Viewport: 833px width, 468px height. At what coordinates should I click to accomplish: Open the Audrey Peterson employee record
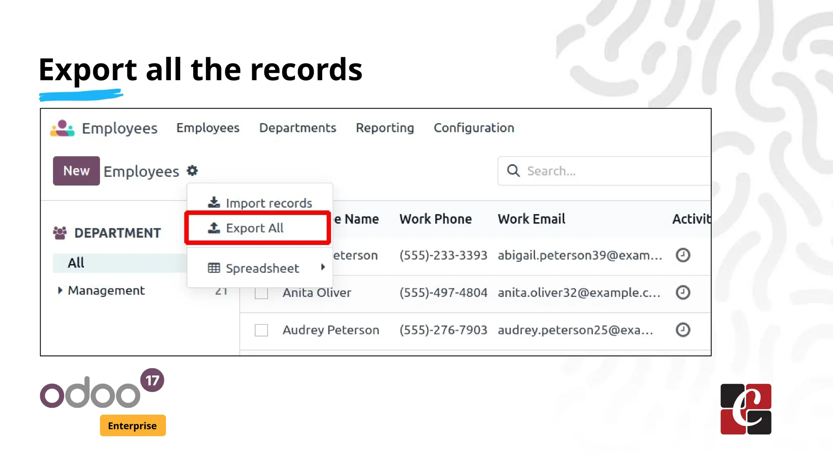point(331,330)
